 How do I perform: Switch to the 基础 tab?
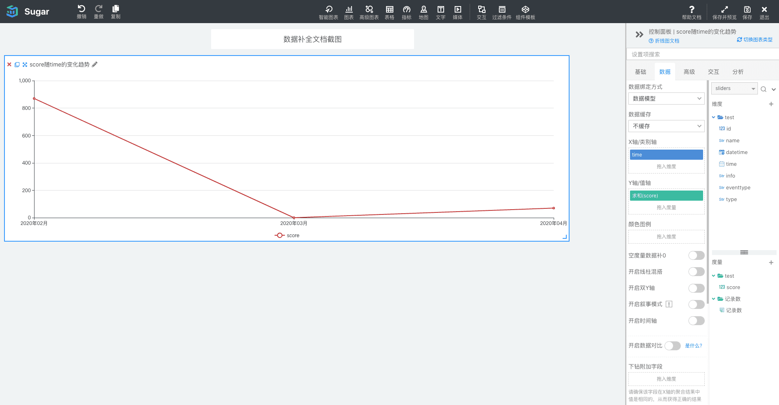click(x=641, y=72)
